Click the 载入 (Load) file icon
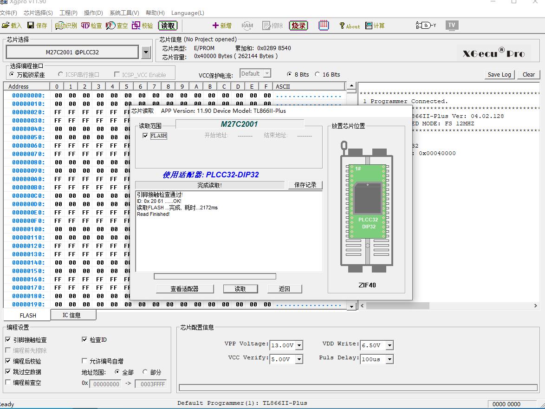Image resolution: width=545 pixels, height=409 pixels. pos(6,26)
